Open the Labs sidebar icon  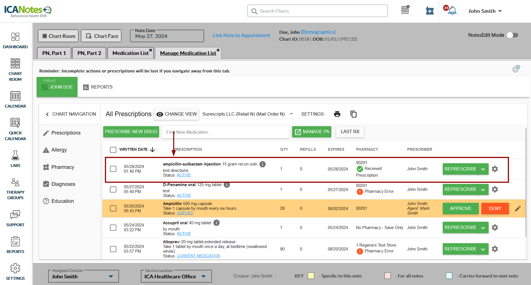pos(15,159)
